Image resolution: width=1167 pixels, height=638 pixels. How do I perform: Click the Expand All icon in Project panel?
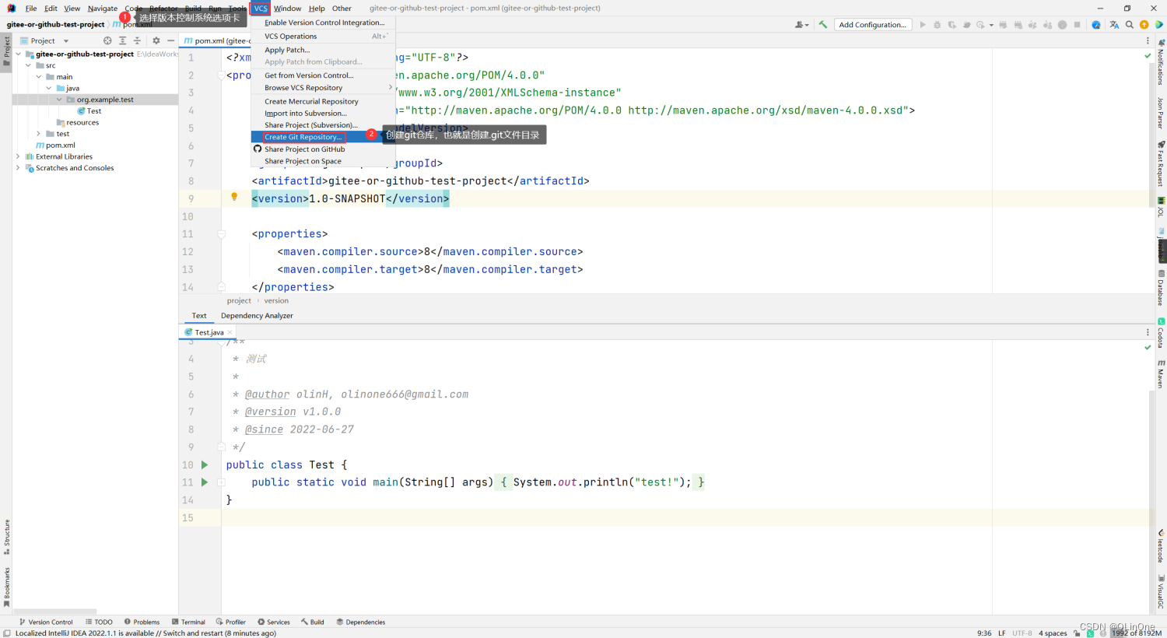coord(122,40)
